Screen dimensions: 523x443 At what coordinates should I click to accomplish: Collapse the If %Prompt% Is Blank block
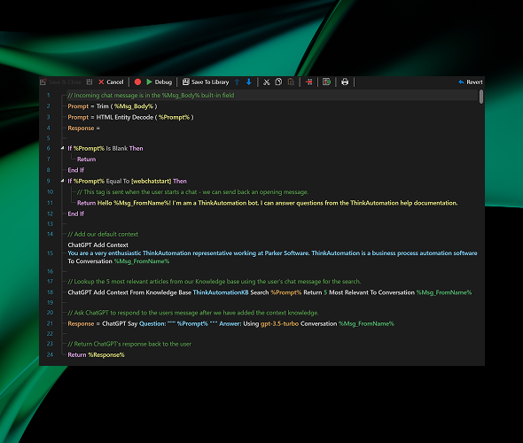[63, 148]
